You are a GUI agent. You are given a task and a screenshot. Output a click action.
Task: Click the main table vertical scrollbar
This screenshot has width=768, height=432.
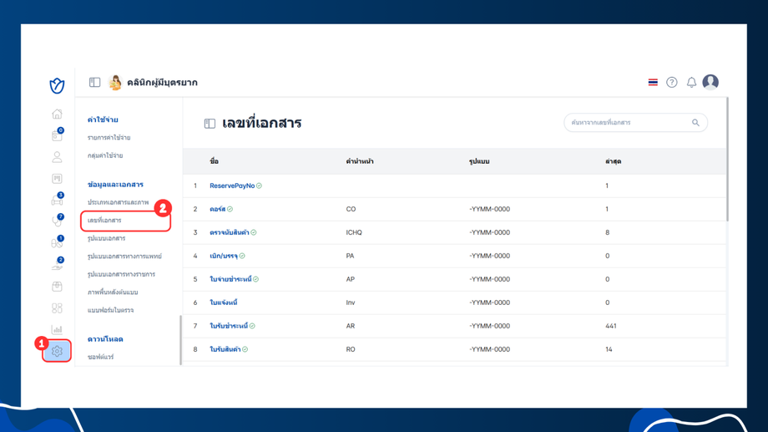point(727,159)
